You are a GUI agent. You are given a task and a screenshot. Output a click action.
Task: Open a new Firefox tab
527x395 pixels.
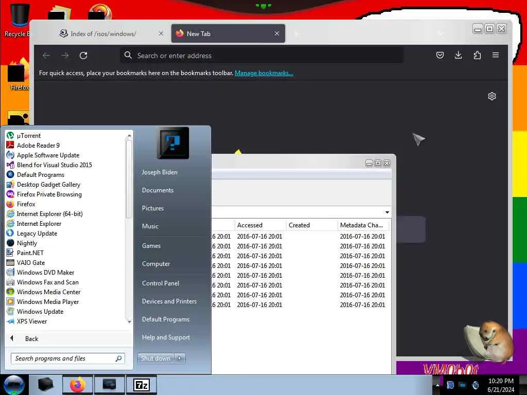[x=296, y=34]
